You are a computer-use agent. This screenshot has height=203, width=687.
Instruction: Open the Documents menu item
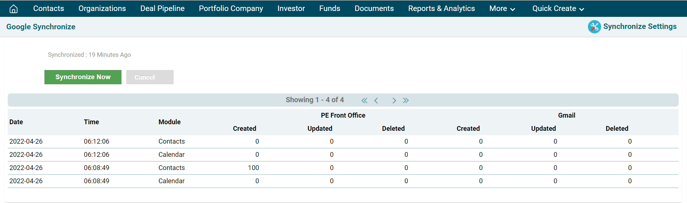374,9
